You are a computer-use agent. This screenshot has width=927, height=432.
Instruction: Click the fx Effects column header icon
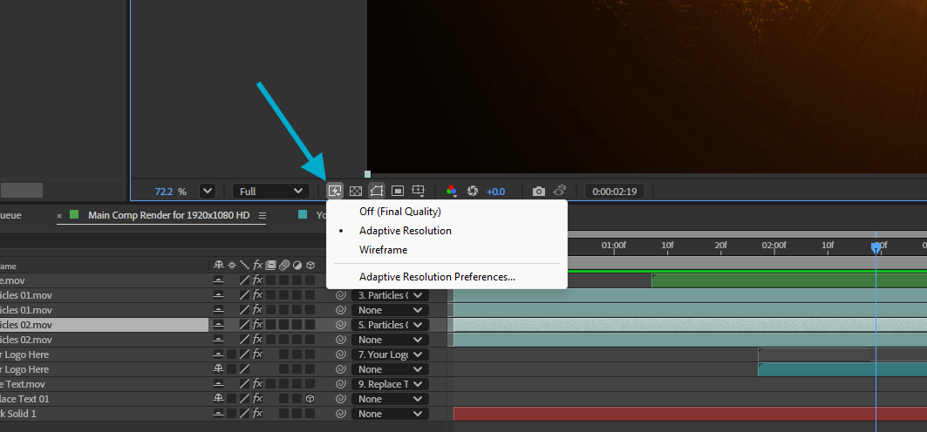pyautogui.click(x=258, y=266)
